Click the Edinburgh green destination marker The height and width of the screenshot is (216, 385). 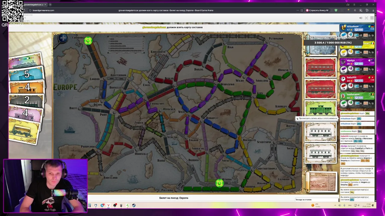click(x=88, y=41)
